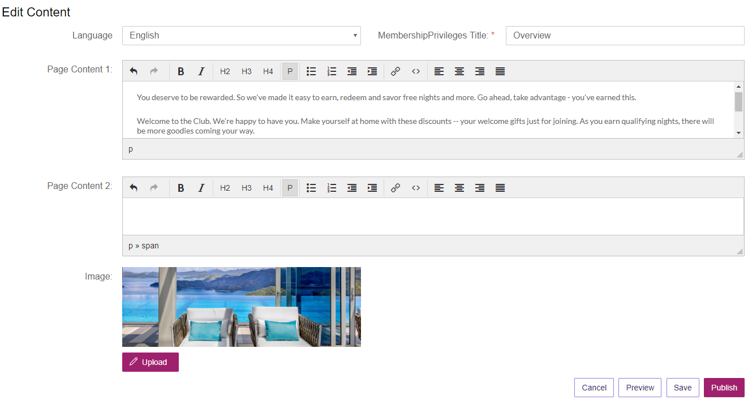Insert numbered list in Page Content 2
Viewport: 748px width, 404px height.
tap(332, 188)
